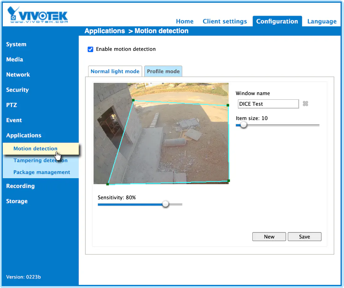The height and width of the screenshot is (288, 344).
Task: Click the Sensitivity slider knob
Action: coord(166,204)
